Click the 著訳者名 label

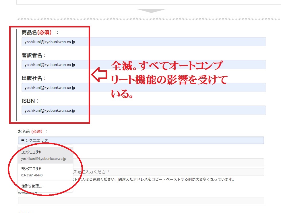pos(34,55)
